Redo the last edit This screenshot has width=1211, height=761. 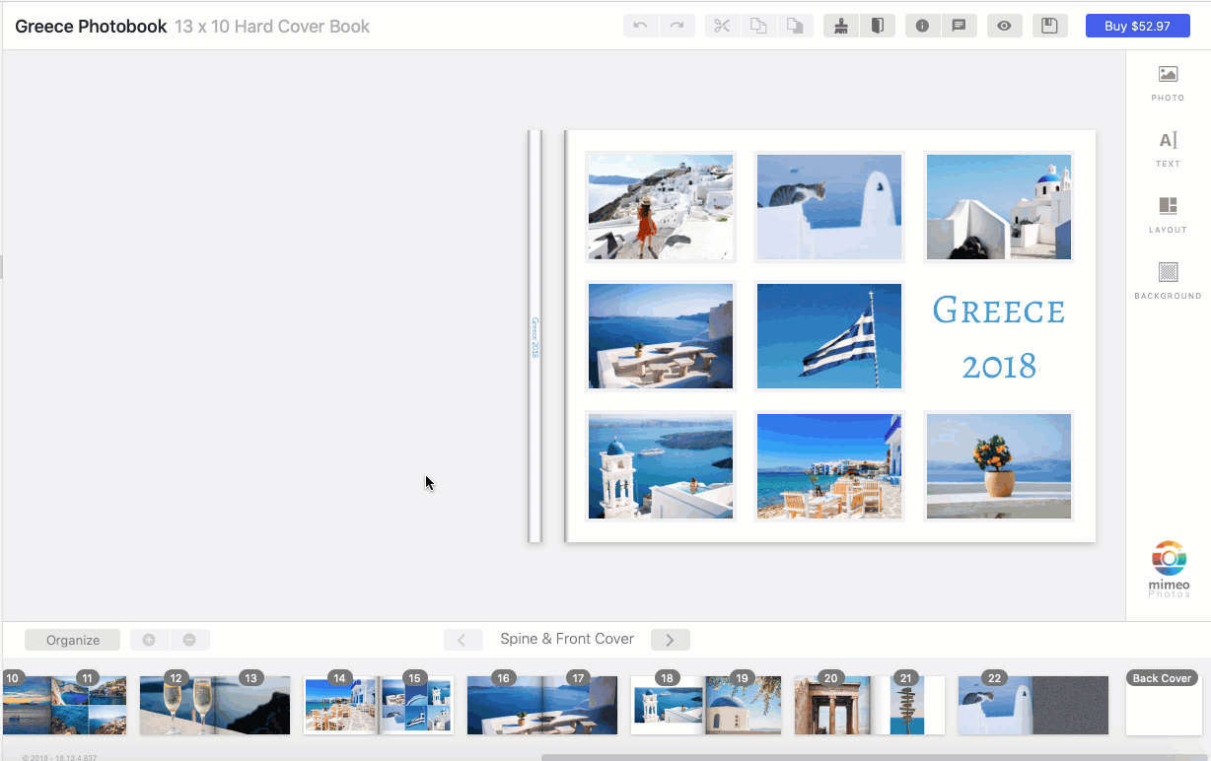pyautogui.click(x=677, y=26)
